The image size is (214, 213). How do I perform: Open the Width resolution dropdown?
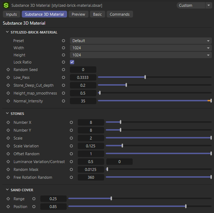[x=141, y=48]
